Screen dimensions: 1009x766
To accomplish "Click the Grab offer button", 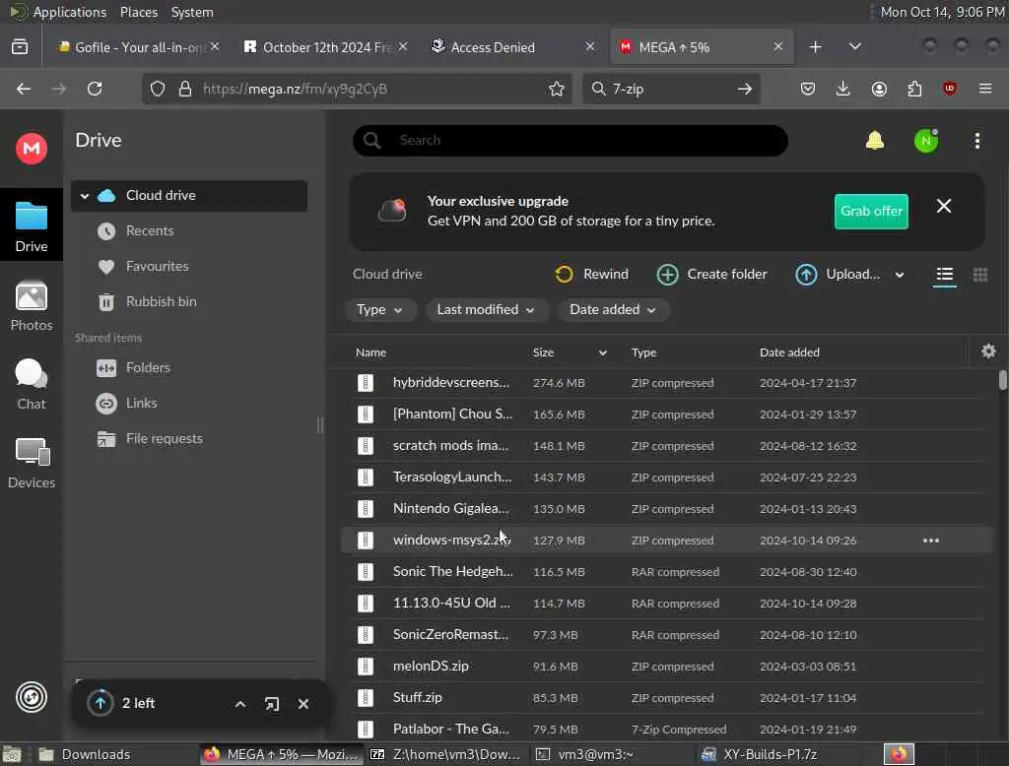I will coord(871,211).
